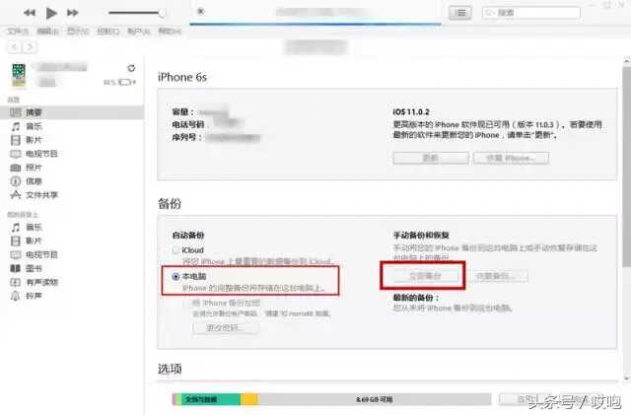Start playback with the Play button
Screen dimensions: 631x415
coord(51,13)
